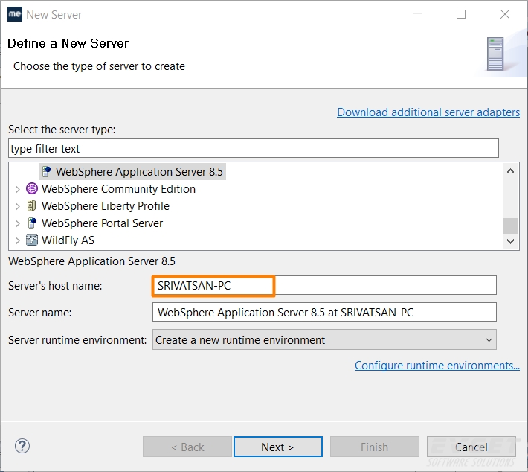This screenshot has height=472, width=528.
Task: Select WebSphere Portal Server tree row
Action: (x=94, y=223)
